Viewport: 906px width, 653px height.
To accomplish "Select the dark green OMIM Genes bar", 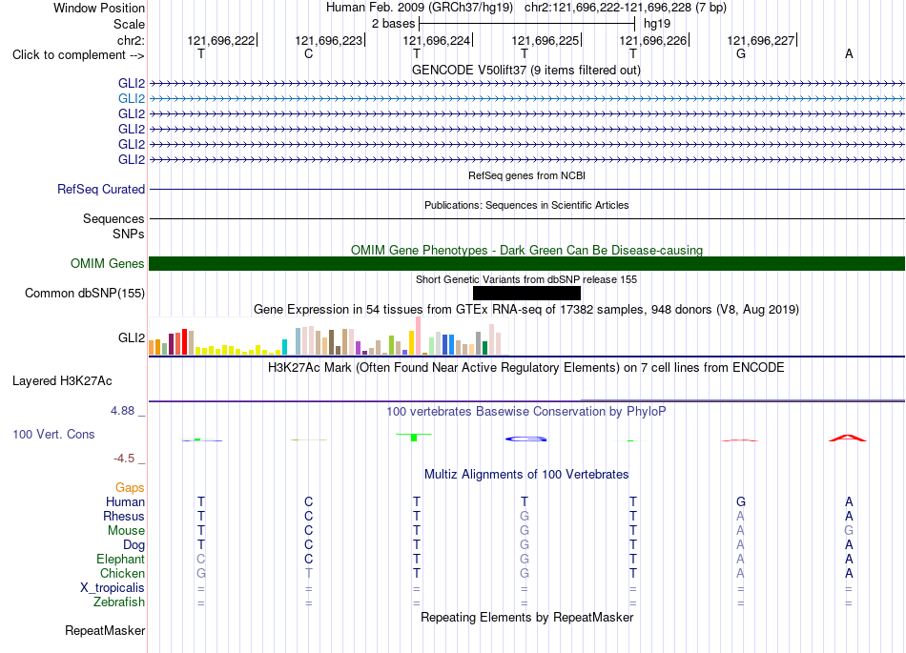I will [526, 264].
